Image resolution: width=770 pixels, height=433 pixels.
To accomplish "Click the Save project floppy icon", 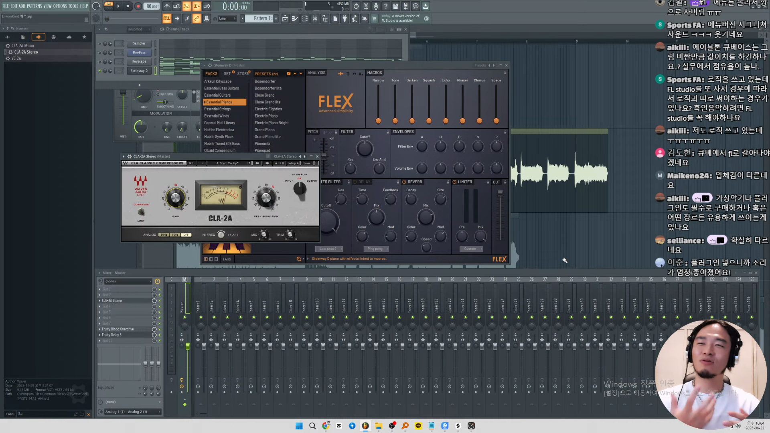I will [396, 6].
